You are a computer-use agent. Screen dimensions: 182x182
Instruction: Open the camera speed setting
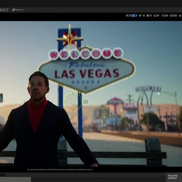click(173, 15)
